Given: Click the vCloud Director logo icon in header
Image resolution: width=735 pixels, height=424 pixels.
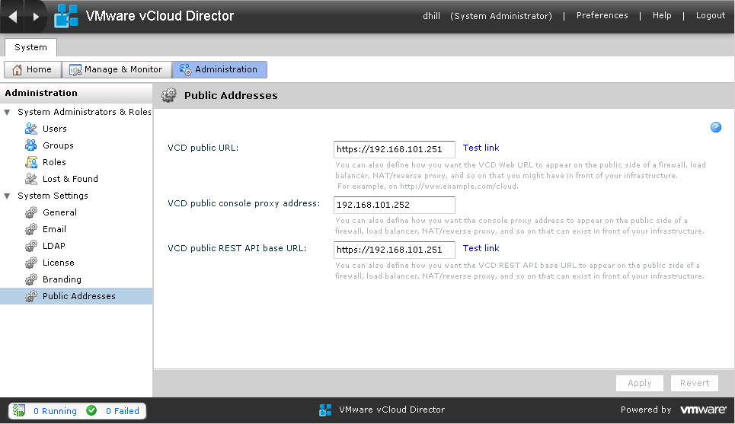Looking at the screenshot, I should coord(66,16).
